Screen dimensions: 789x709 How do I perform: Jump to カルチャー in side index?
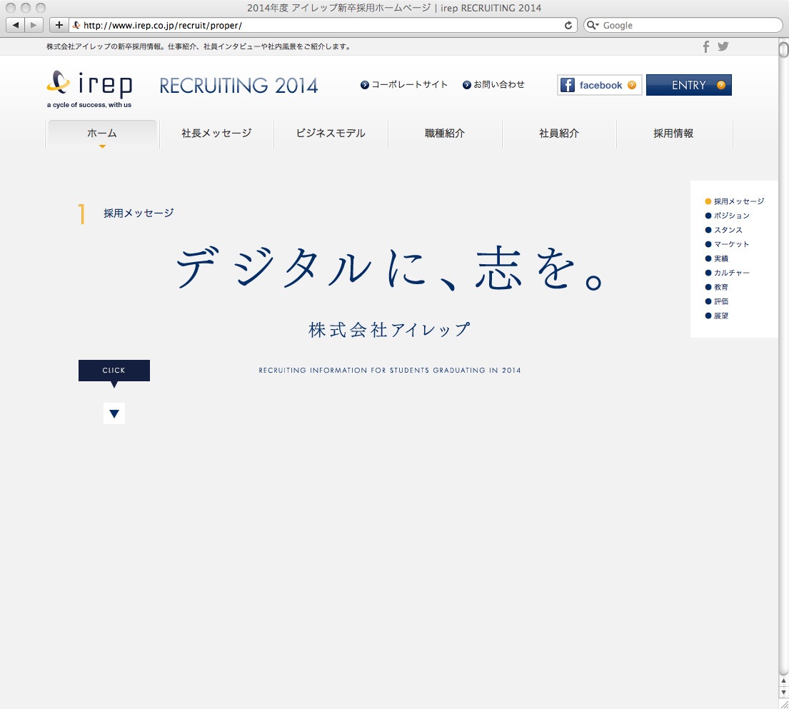pos(728,273)
